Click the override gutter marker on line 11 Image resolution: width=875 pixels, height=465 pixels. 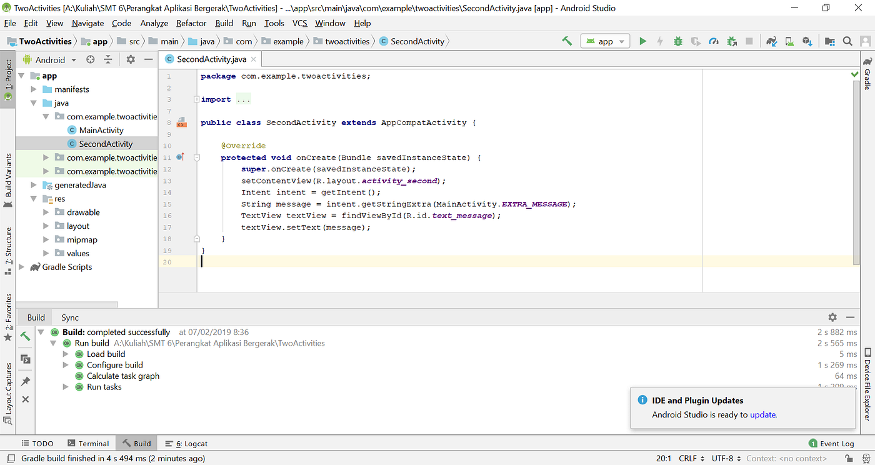181,157
